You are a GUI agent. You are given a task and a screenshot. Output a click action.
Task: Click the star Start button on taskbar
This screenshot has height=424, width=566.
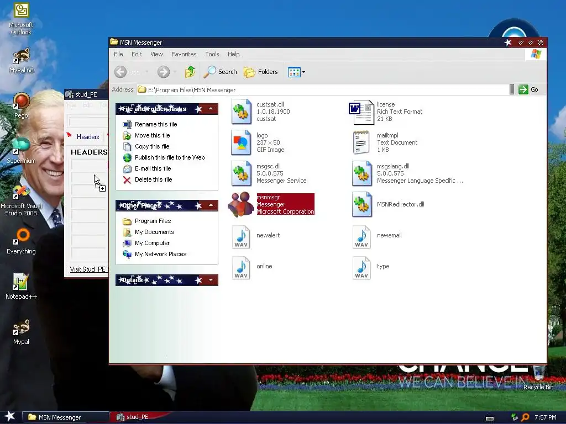point(10,416)
